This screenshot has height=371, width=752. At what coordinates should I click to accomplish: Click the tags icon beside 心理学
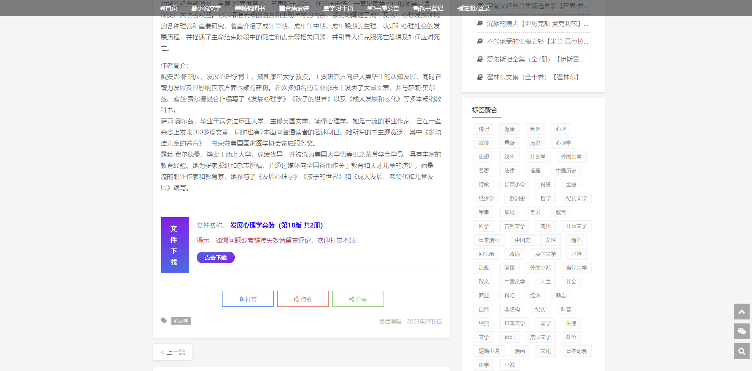(x=164, y=320)
